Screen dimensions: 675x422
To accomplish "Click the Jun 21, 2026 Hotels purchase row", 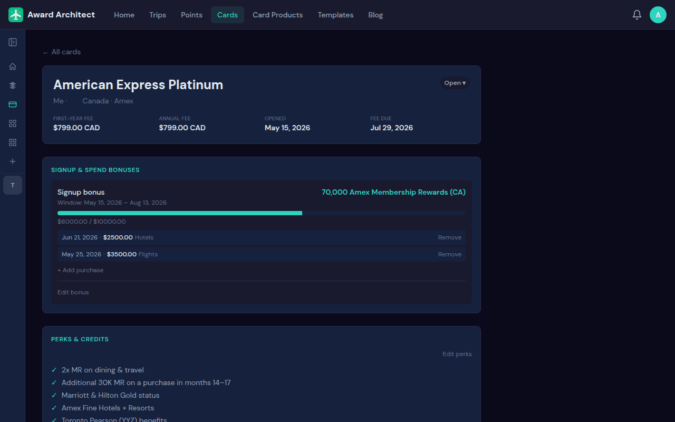I will [x=262, y=237].
